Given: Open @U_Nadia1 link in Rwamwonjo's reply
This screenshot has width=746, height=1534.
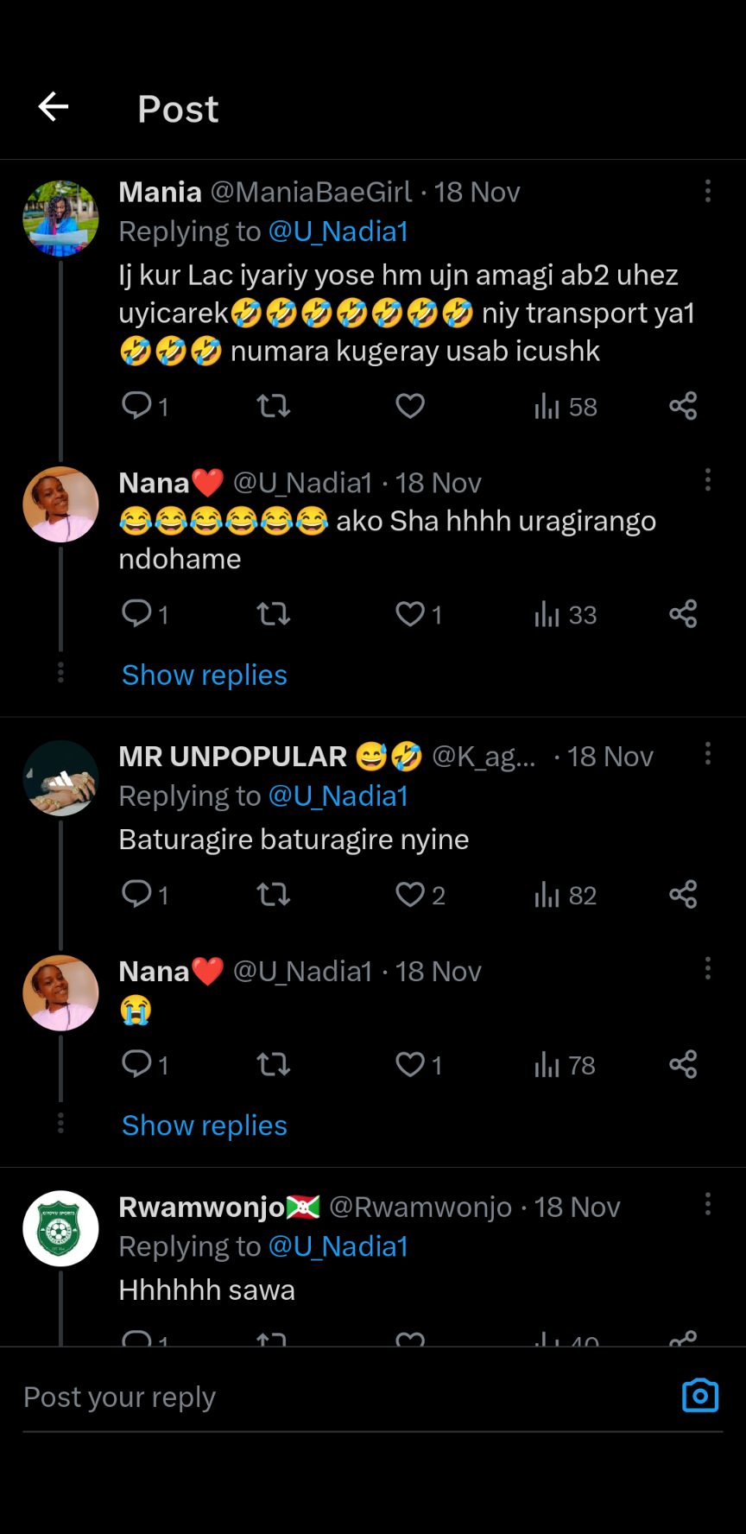Looking at the screenshot, I should tap(338, 1246).
